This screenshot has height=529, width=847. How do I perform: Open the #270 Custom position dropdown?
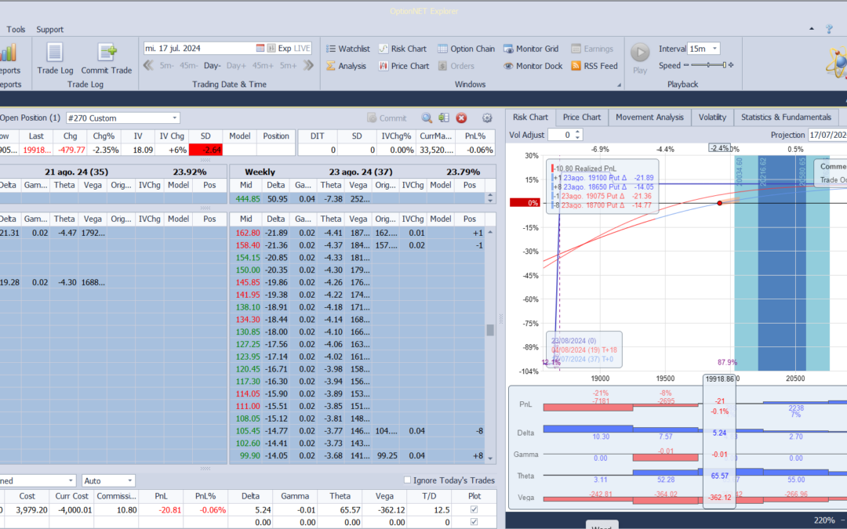pos(174,118)
